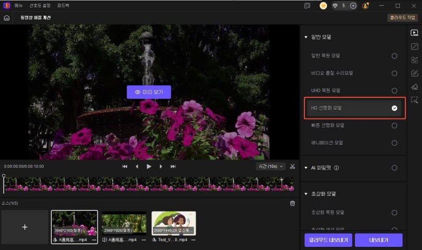The width and height of the screenshot is (422, 250).
Task: Open the 시간 (10s) dropdown
Action: click(x=270, y=166)
